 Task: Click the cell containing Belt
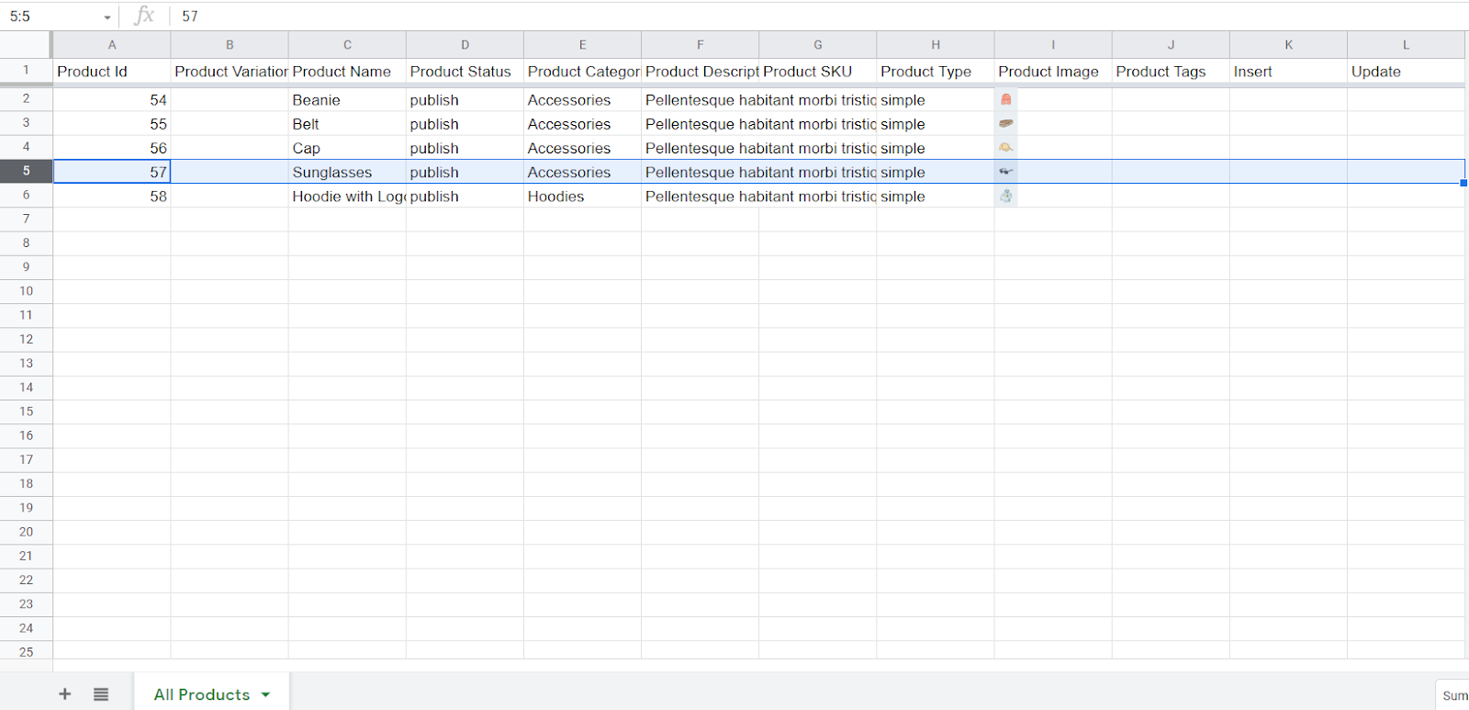pyautogui.click(x=347, y=124)
